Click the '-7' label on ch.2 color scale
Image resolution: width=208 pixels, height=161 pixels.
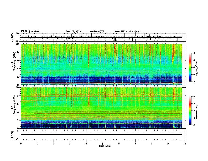(x=194, y=125)
